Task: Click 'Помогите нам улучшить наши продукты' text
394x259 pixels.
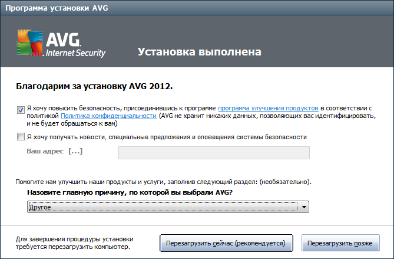Action: click(163, 182)
